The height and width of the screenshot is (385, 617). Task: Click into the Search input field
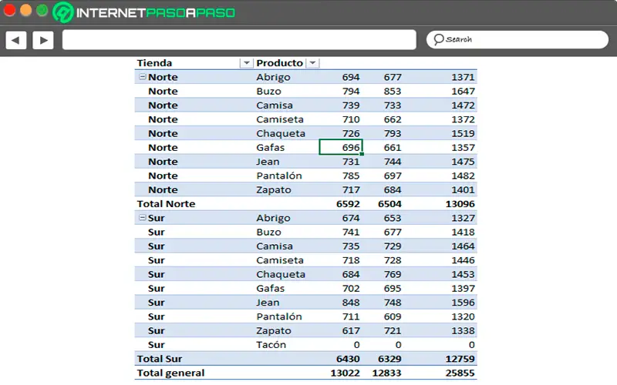point(518,39)
